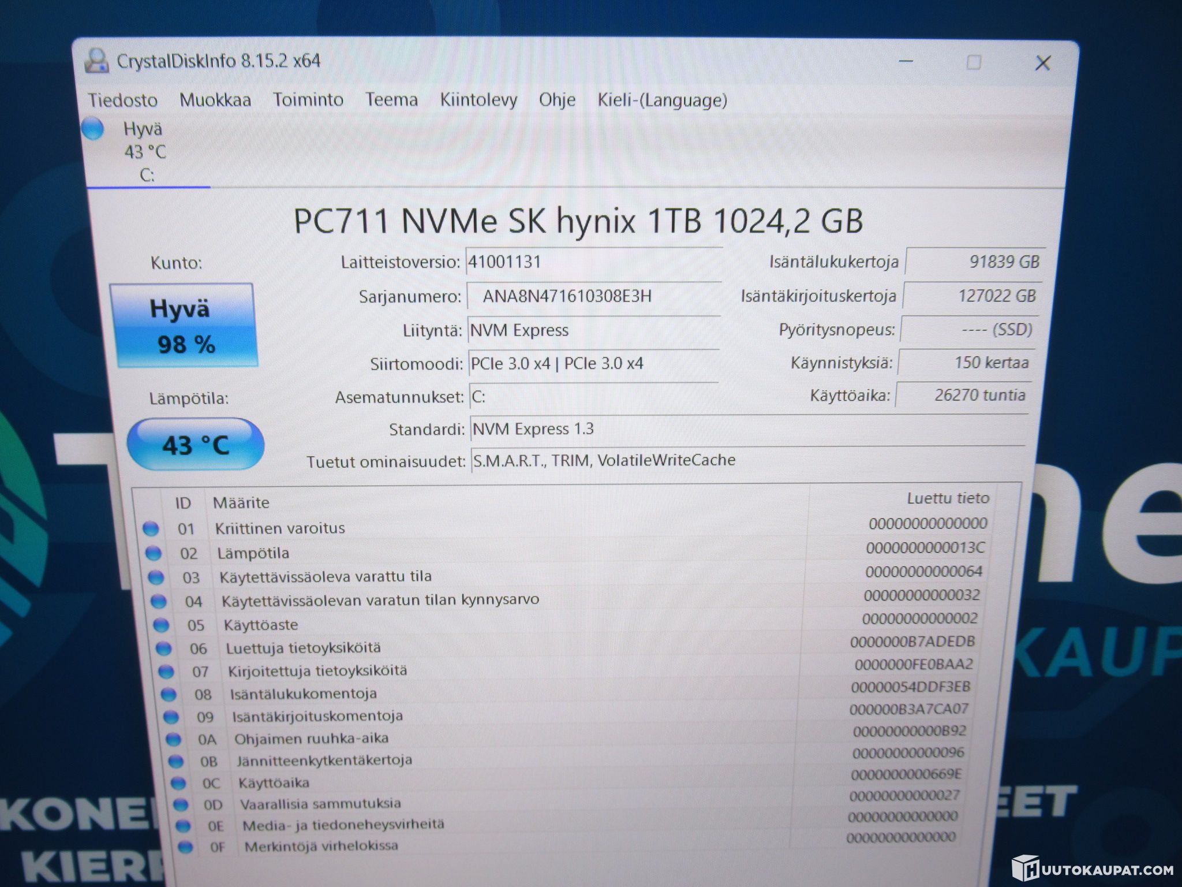Close the CrystalDiskInfo window

coord(1042,63)
